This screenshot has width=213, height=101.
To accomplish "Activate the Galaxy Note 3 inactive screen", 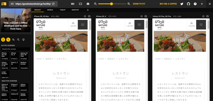I will tap(24, 87).
